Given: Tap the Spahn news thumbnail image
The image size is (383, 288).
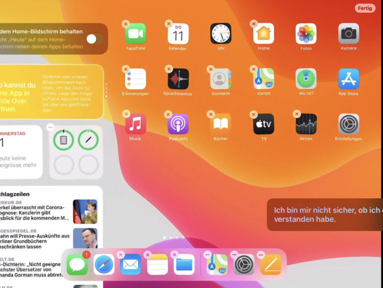Looking at the screenshot, I should point(85,238).
